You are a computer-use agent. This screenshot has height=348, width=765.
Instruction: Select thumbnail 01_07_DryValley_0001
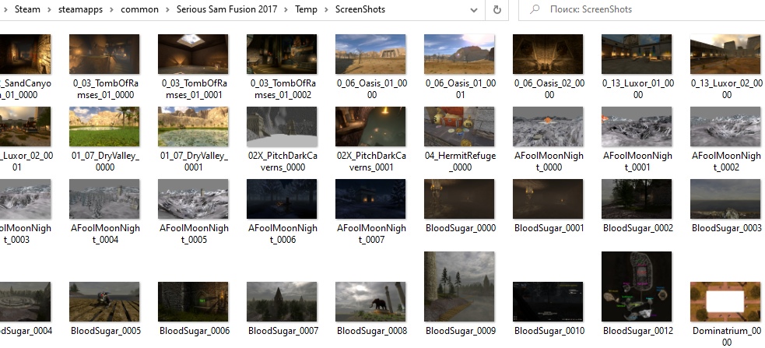point(193,127)
